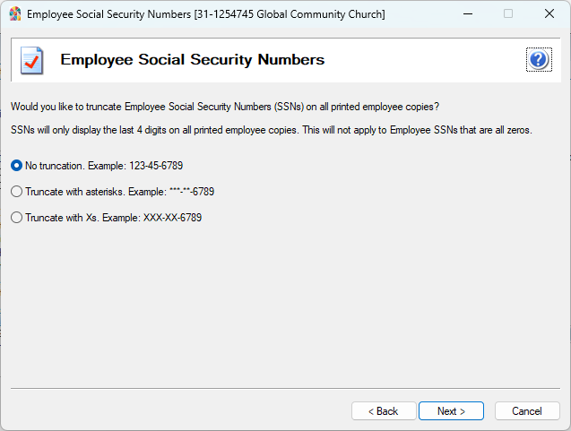Click the white header banner area
Image resolution: width=571 pixels, height=431 pixels.
[x=421, y=60]
